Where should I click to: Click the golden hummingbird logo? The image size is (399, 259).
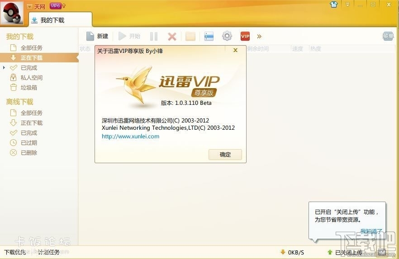[136, 86]
